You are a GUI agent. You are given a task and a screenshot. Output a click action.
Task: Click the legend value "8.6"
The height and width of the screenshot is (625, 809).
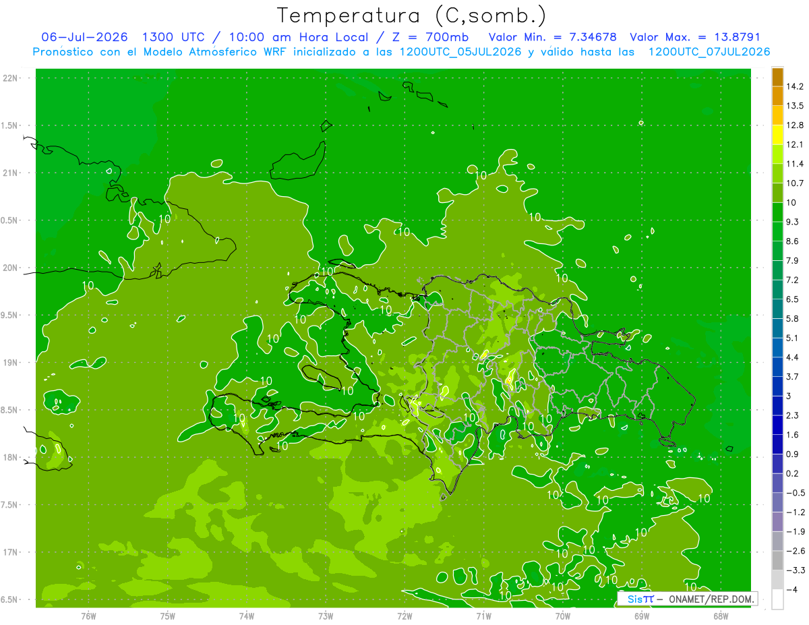click(x=793, y=241)
